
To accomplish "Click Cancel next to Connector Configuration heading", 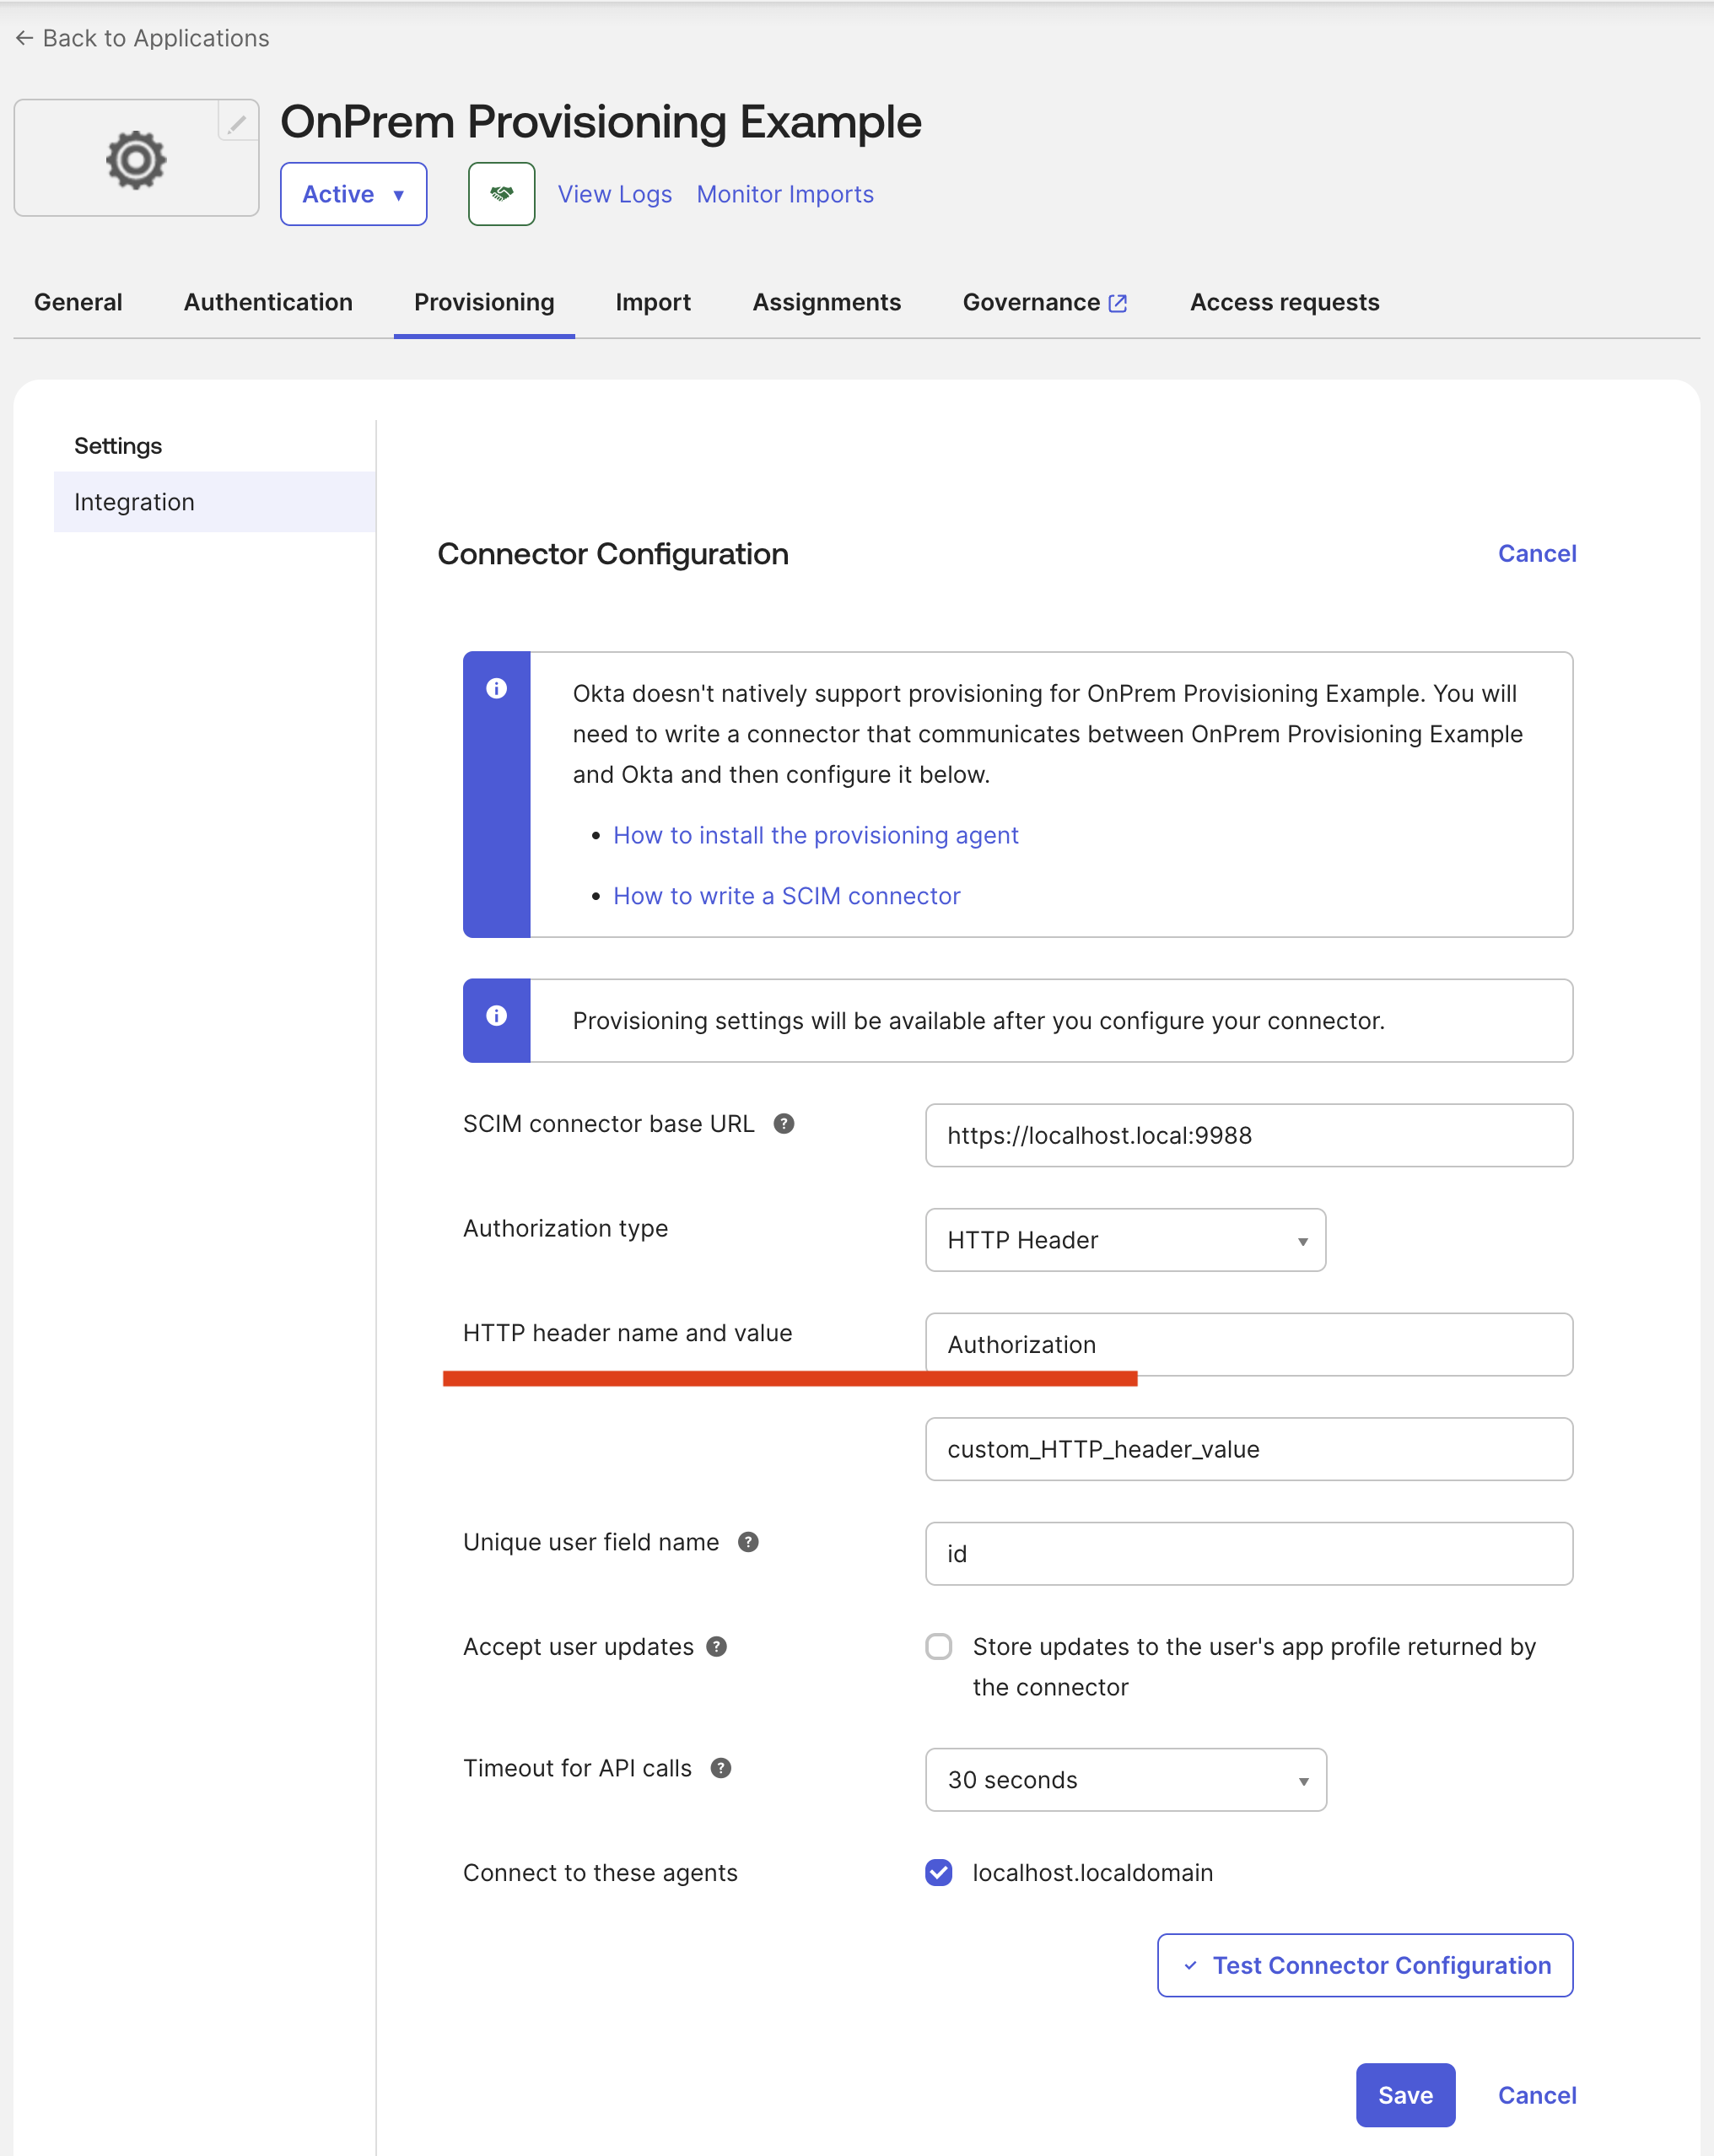I will (1536, 554).
